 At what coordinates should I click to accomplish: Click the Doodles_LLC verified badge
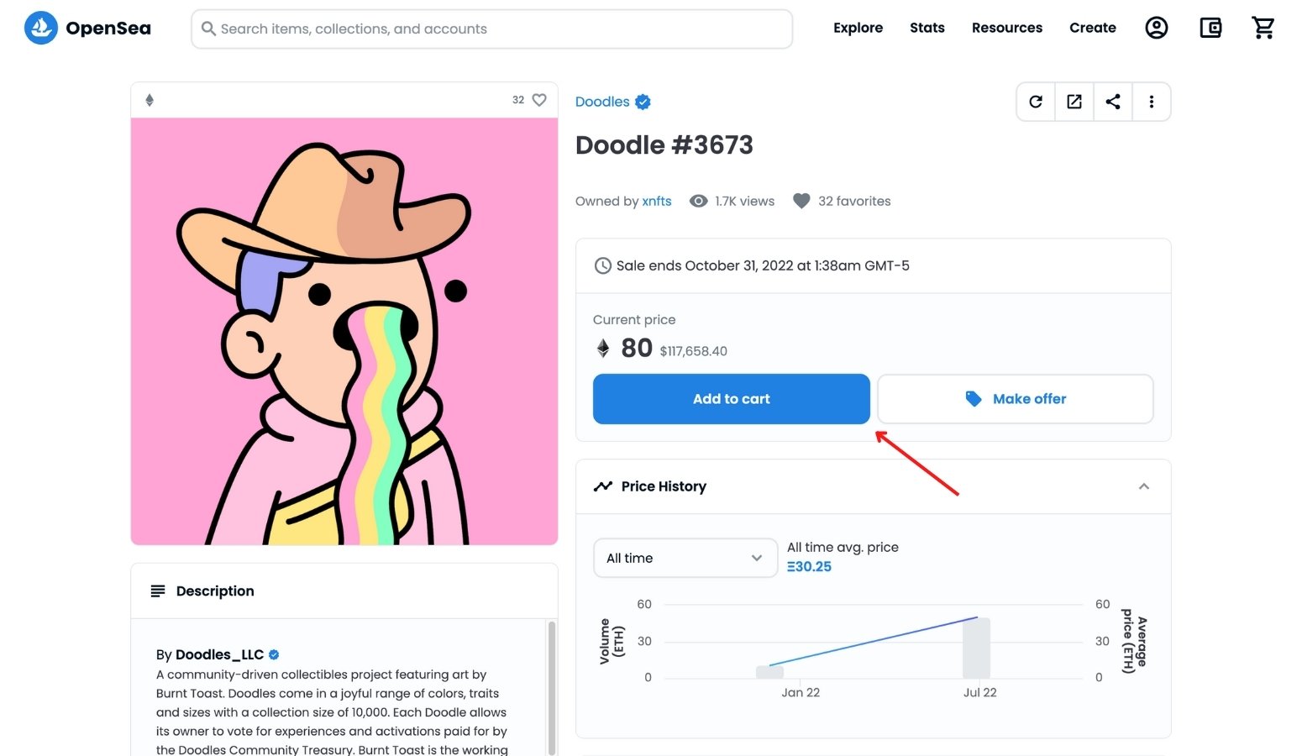[x=274, y=654]
